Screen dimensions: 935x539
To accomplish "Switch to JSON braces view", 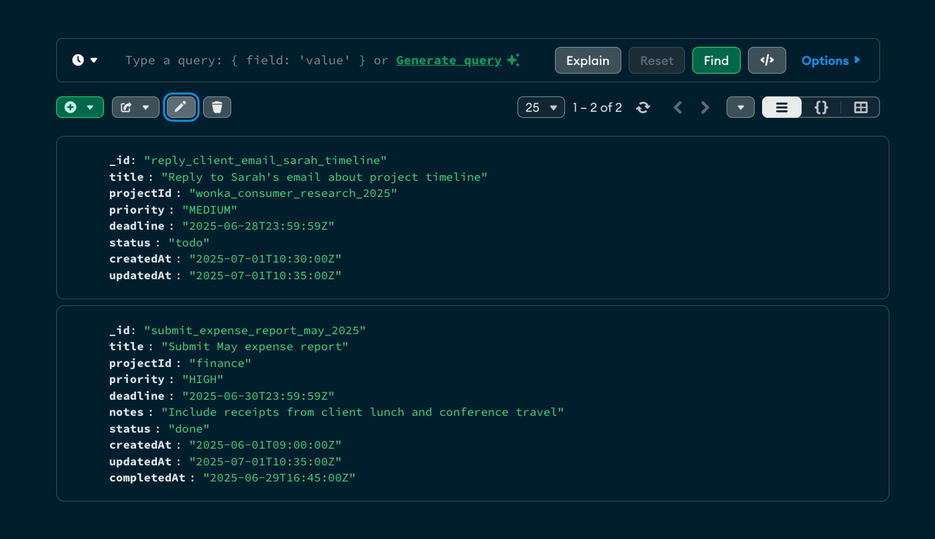I will (821, 108).
